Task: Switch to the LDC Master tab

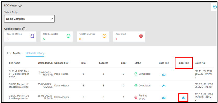Action: point(14,53)
